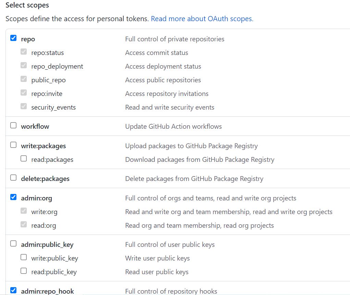Image resolution: width=350 pixels, height=295 pixels.
Task: Check the write:packages scope
Action: [13, 145]
